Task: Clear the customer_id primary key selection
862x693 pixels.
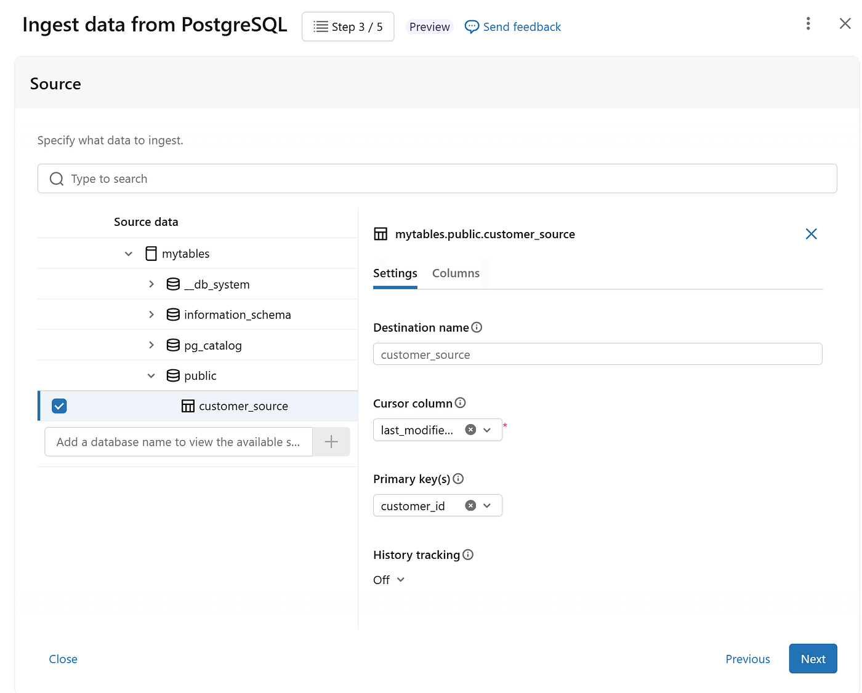Action: pos(470,505)
